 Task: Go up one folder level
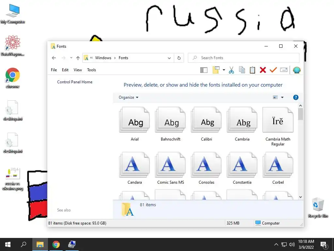(78, 58)
